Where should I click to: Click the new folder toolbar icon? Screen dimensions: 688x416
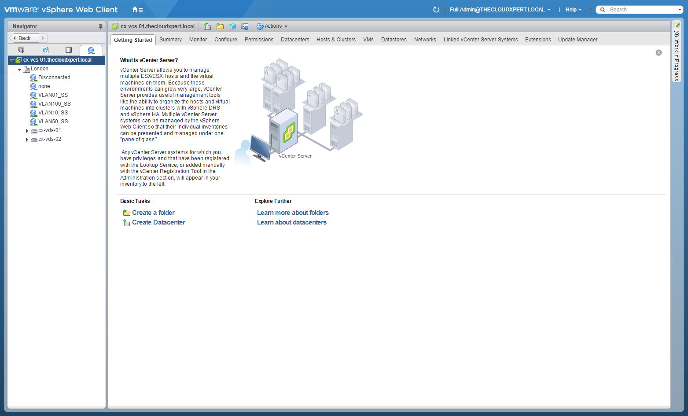220,26
